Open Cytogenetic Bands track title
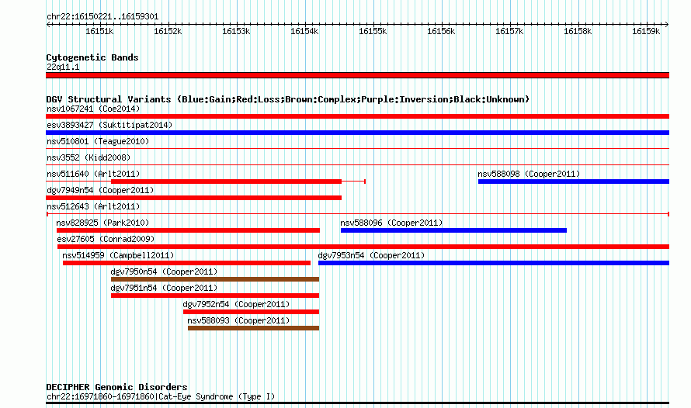The image size is (691, 408). coord(92,57)
